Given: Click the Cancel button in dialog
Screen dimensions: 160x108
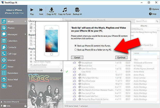Looking at the screenshot, I should point(77,57).
